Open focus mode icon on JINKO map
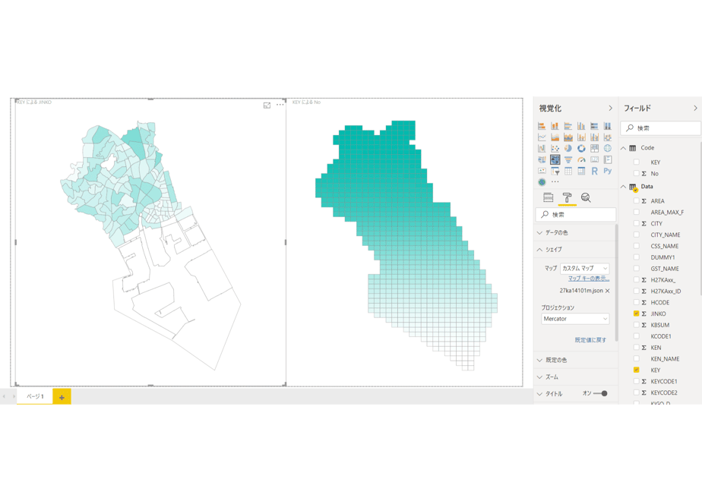702x501 pixels. pos(267,105)
